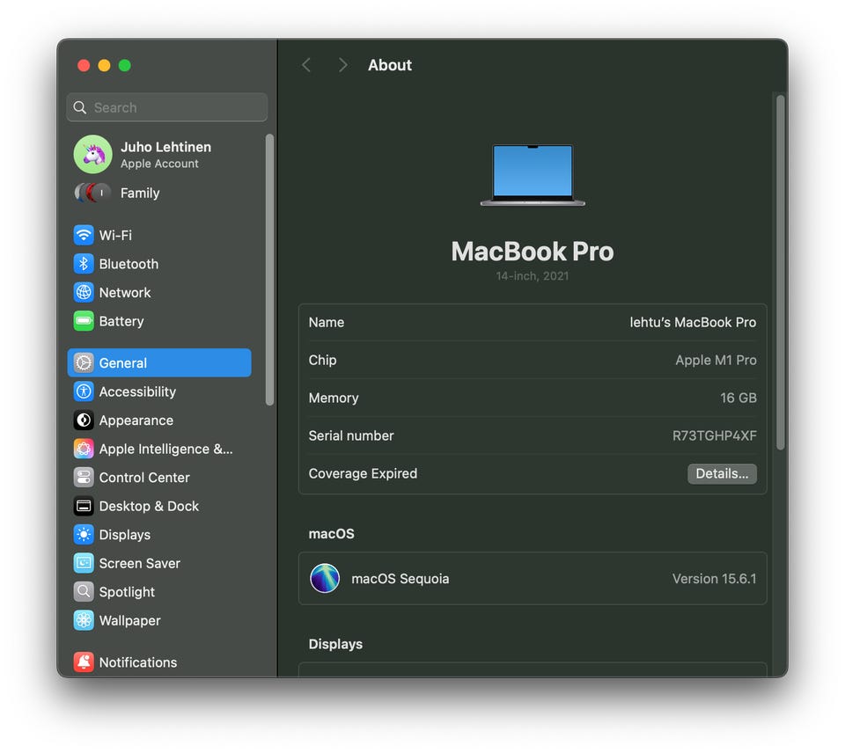Click the 'macOS Sequoia' label
The height and width of the screenshot is (753, 845).
400,579
